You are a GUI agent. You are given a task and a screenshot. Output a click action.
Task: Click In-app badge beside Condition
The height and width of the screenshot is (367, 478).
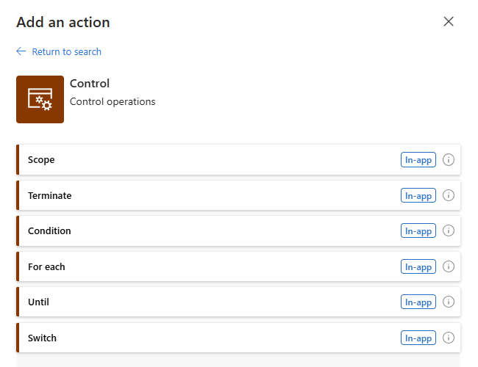[x=418, y=230]
